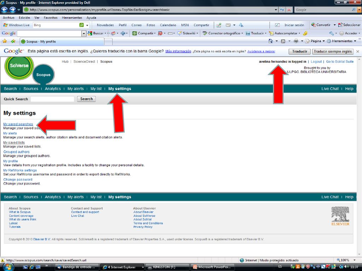Click Sidewiki button in Google toolbar
The height and width of the screenshot is (271, 362).
click(x=187, y=33)
